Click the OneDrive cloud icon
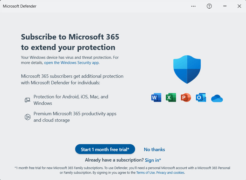246x180 pixels. coord(217,98)
